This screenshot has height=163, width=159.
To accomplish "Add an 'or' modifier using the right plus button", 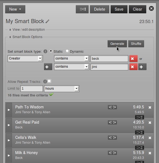I will tap(142, 67).
